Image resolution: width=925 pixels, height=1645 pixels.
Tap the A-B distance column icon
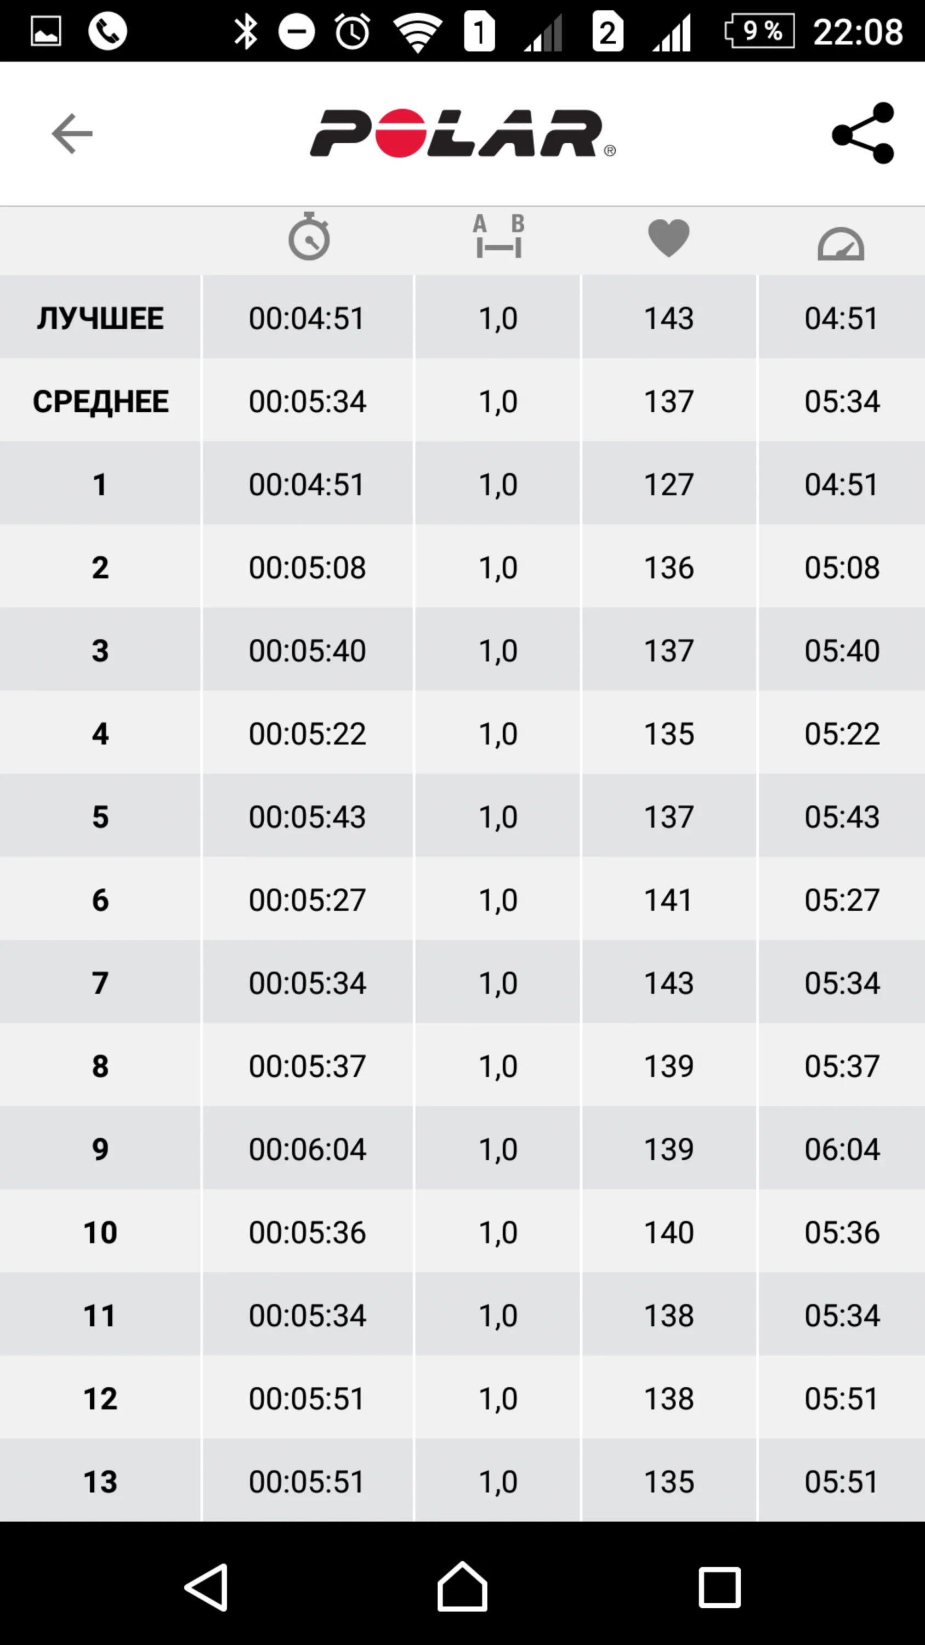[498, 236]
